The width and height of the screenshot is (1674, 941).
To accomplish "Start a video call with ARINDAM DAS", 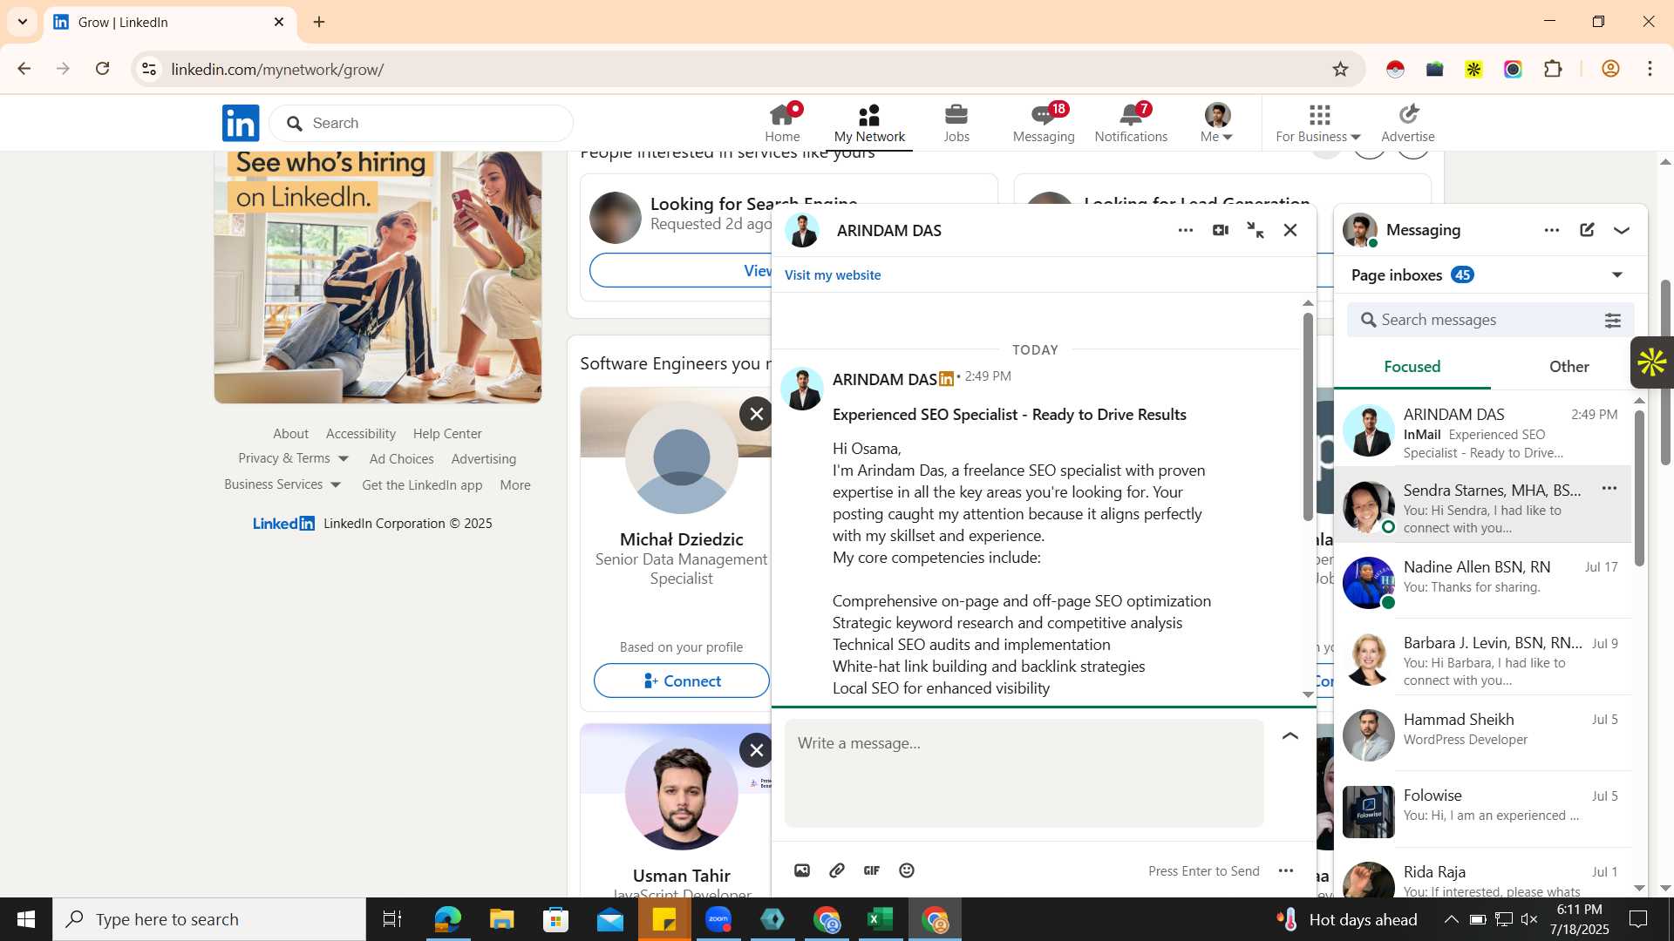I will click(1221, 230).
